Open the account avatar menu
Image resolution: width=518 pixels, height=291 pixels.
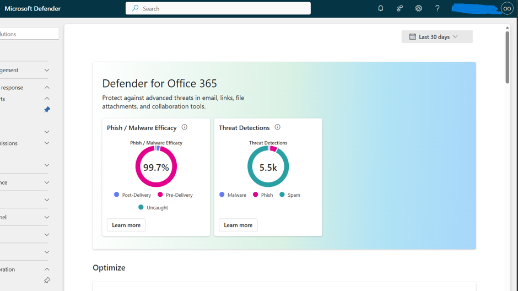click(x=507, y=9)
